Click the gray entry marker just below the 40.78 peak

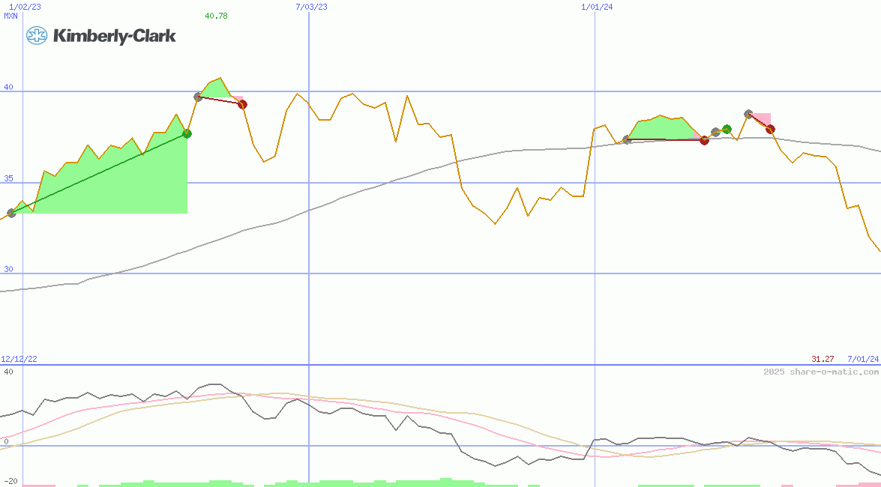coord(198,97)
